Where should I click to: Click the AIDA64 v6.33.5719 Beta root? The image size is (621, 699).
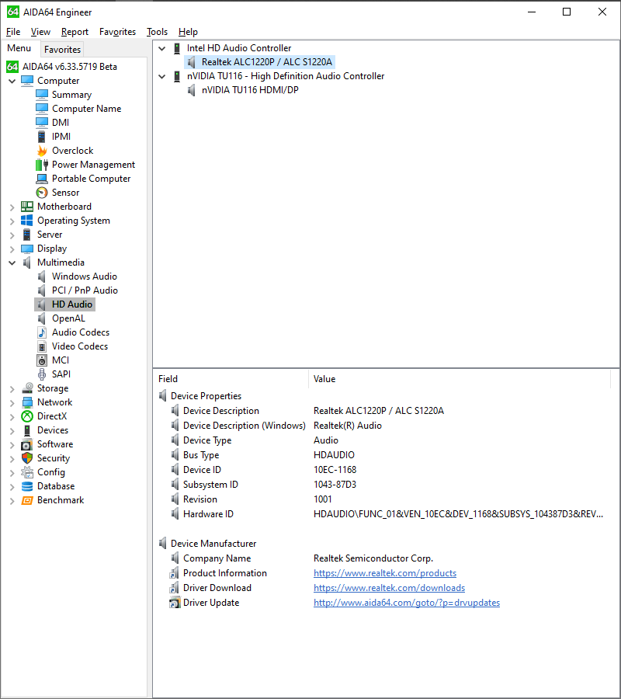[70, 67]
